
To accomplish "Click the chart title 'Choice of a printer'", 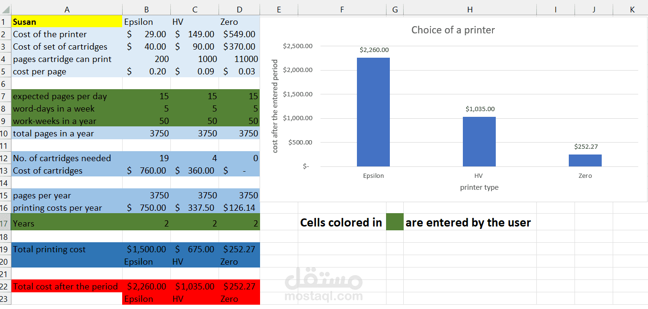I will click(x=453, y=30).
